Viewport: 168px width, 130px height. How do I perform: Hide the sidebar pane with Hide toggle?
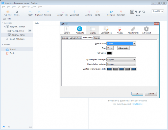[x=7, y=19]
